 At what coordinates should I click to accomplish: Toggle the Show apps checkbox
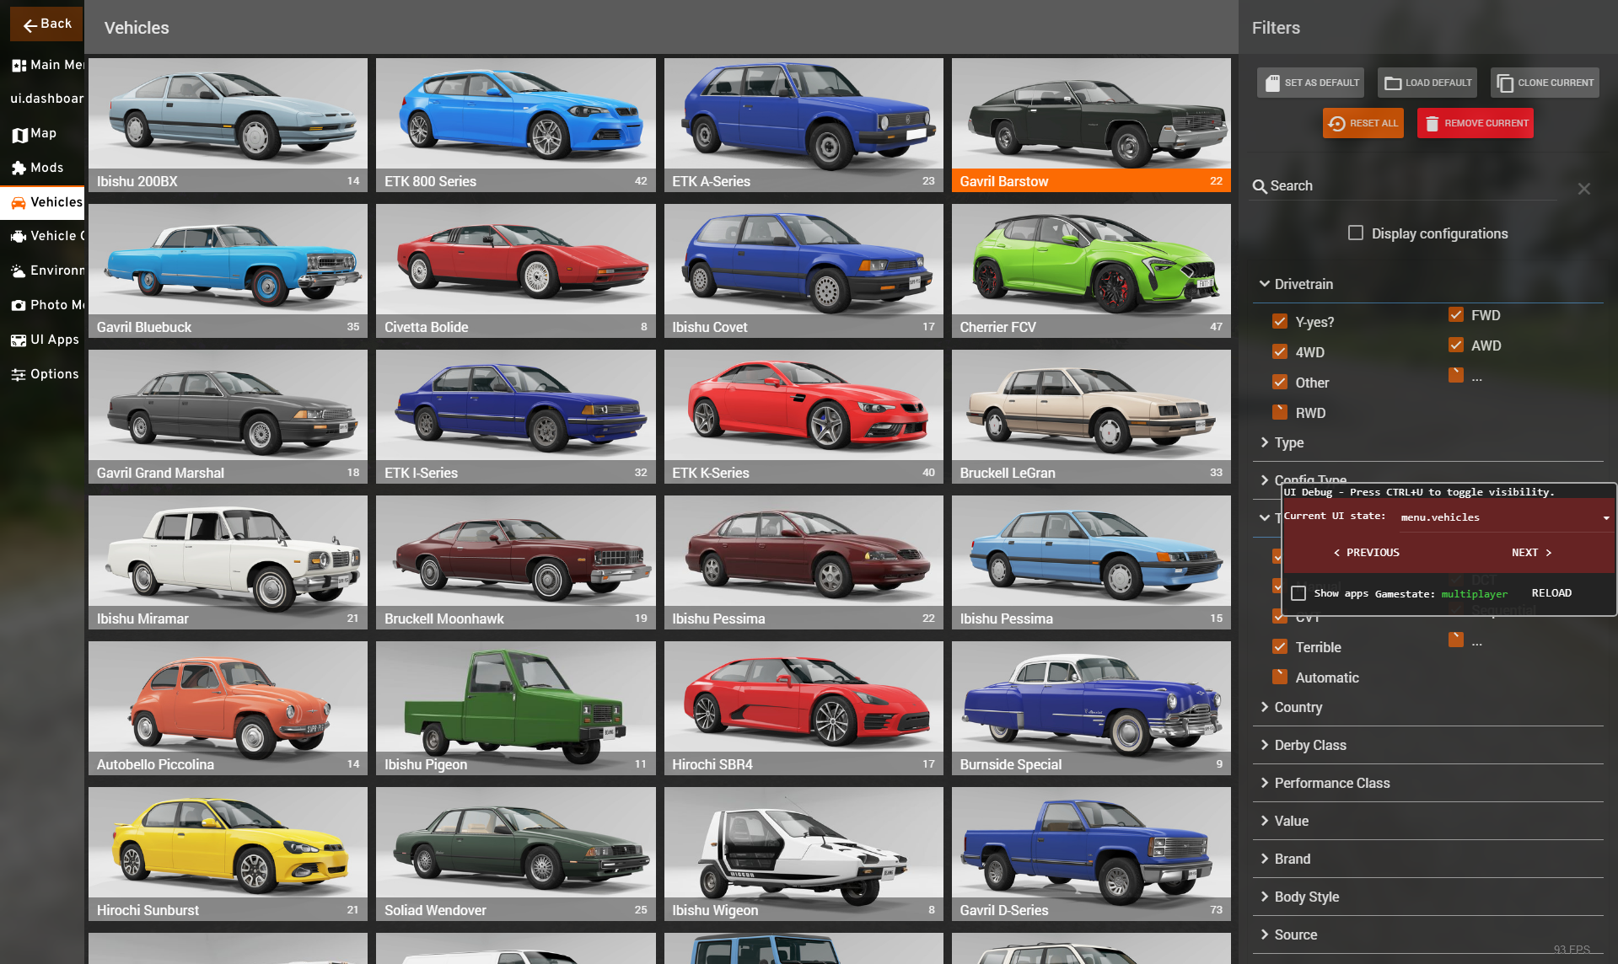(x=1298, y=593)
